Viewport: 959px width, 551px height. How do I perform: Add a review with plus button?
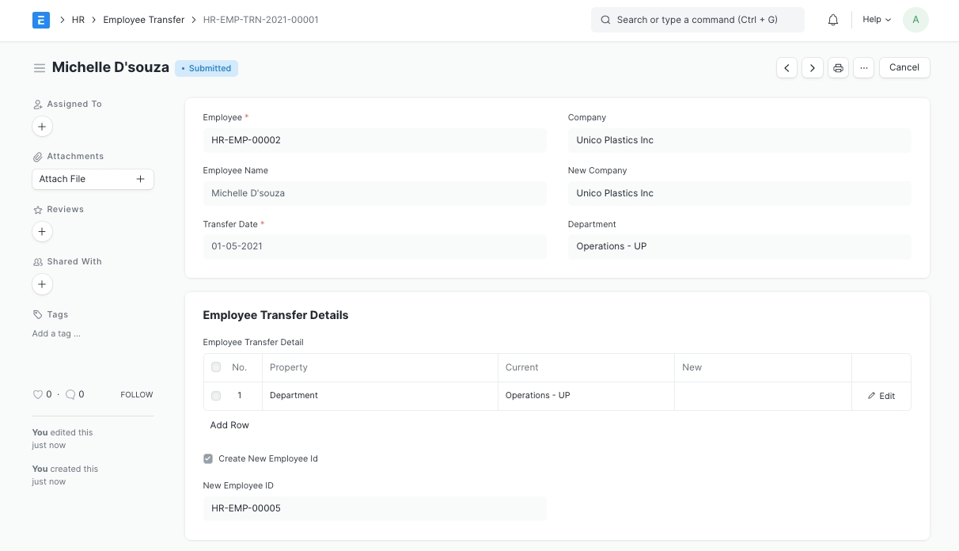point(42,231)
